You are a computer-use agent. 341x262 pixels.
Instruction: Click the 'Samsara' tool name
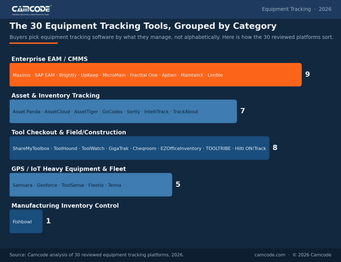(22, 185)
